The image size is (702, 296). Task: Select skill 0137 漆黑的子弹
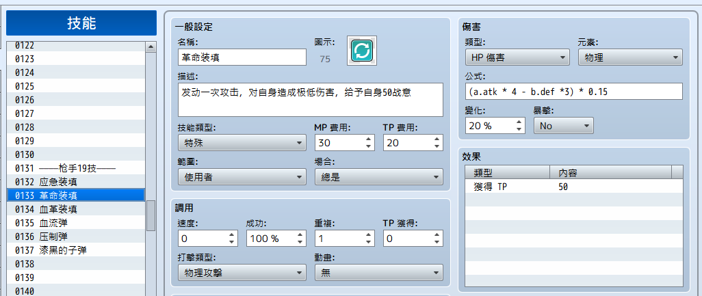[x=76, y=250]
